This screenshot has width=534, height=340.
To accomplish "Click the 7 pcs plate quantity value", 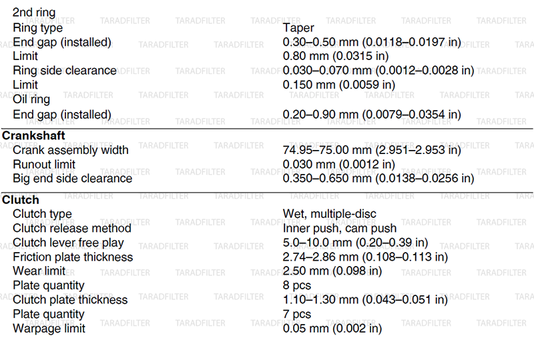I will [297, 314].
